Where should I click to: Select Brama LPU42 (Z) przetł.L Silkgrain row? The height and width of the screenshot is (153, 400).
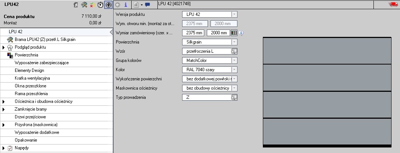(x=56, y=40)
